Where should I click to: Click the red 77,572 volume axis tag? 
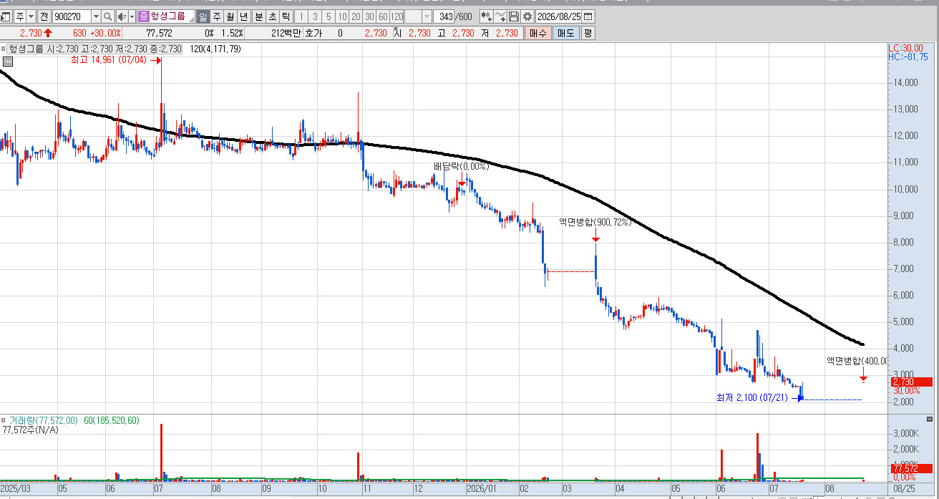click(912, 468)
